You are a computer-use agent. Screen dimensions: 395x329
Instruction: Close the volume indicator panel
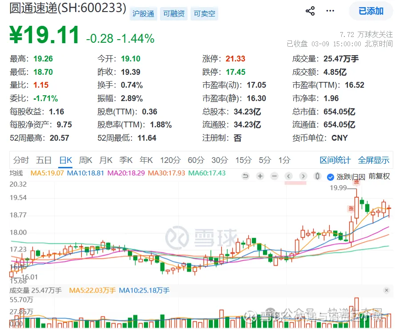(387, 290)
